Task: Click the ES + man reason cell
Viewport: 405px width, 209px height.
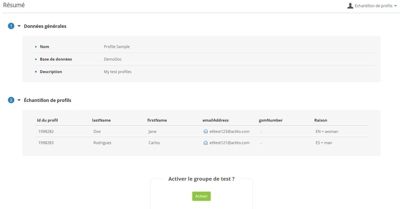Action: coord(324,143)
